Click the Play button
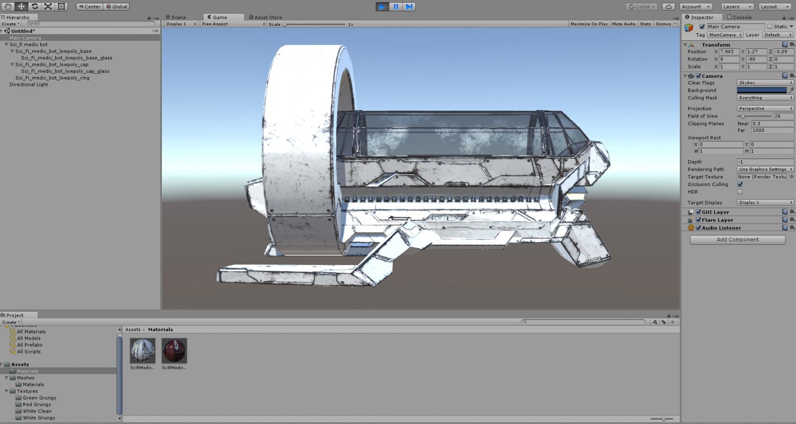796x424 pixels. [x=382, y=6]
